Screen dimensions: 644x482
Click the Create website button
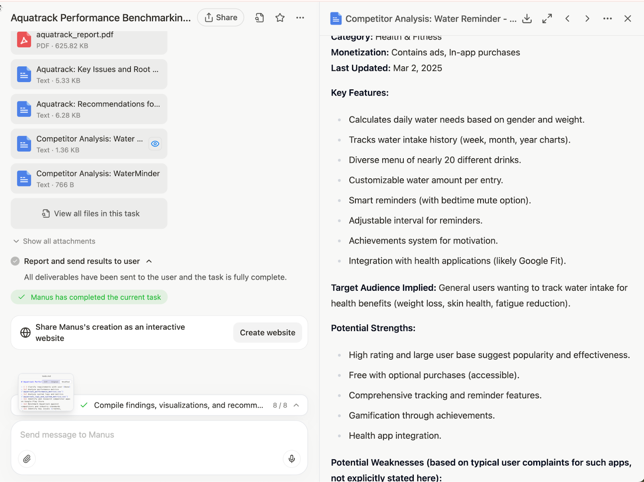click(x=268, y=333)
